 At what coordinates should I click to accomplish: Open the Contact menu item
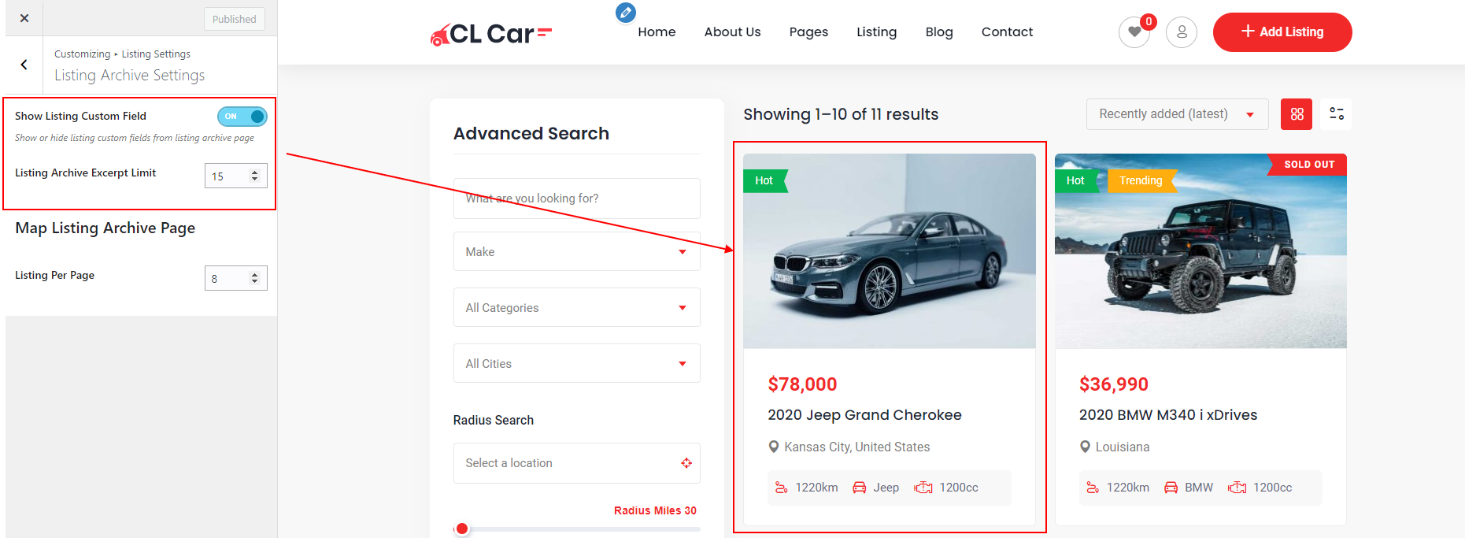[1007, 32]
